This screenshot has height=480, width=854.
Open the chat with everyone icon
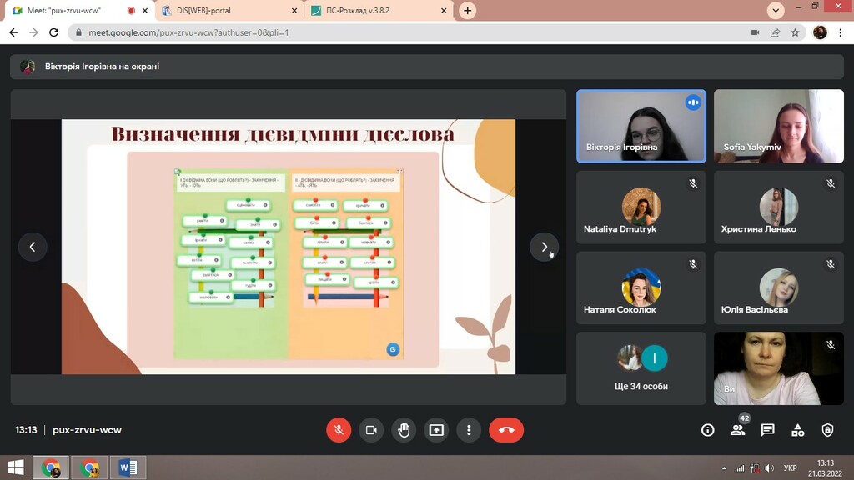(767, 430)
